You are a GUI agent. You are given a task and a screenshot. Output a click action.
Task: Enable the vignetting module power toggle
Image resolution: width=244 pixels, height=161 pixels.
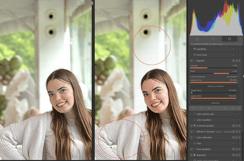[x=192, y=49]
